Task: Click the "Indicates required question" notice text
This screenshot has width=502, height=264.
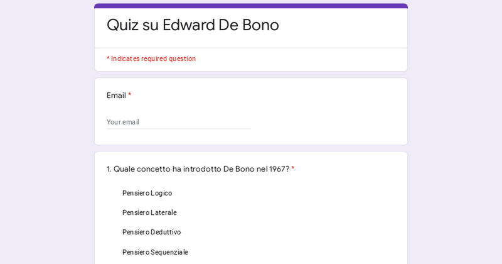Action: coord(153,58)
